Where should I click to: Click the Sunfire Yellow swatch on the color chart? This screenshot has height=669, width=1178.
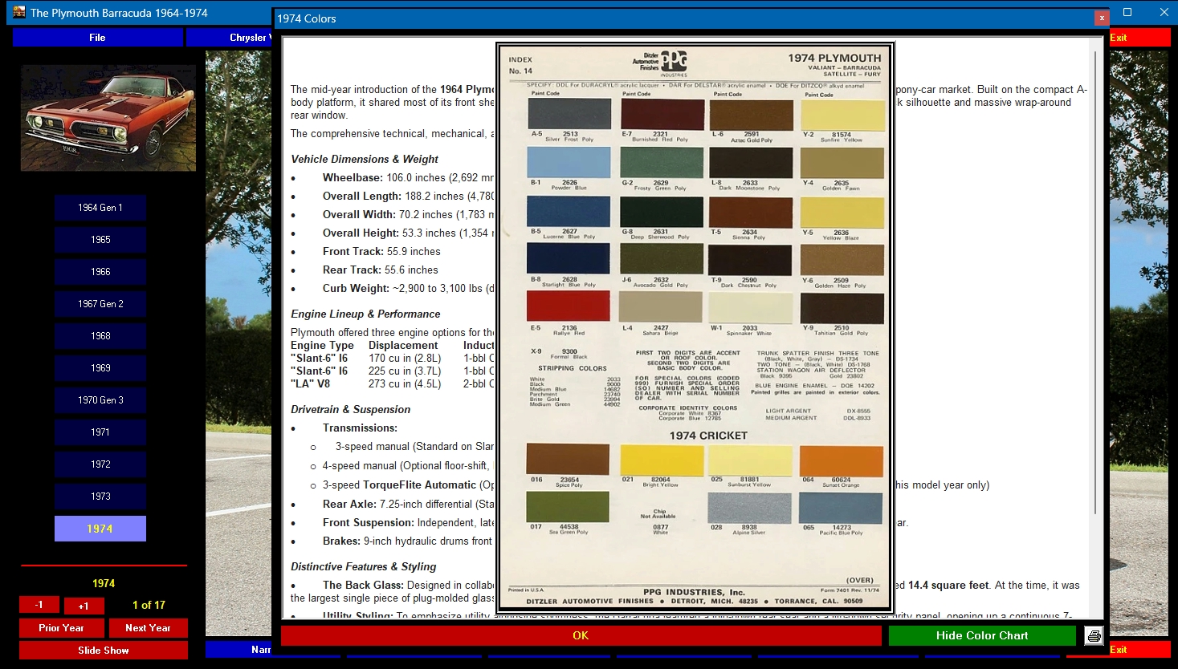[842, 115]
